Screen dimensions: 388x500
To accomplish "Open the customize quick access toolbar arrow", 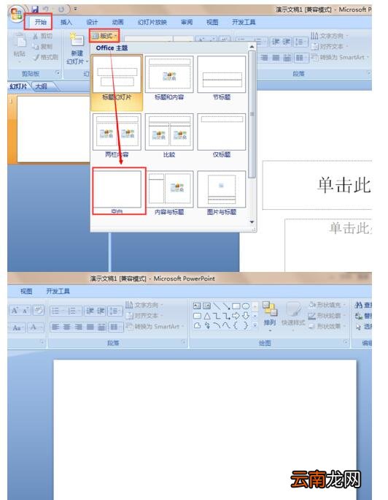I will click(75, 10).
